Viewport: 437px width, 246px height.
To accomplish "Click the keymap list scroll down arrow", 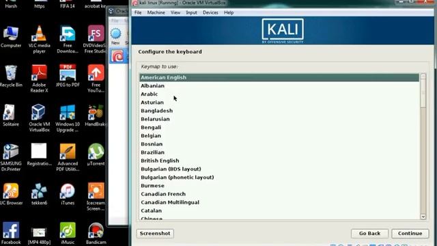I will [x=423, y=217].
